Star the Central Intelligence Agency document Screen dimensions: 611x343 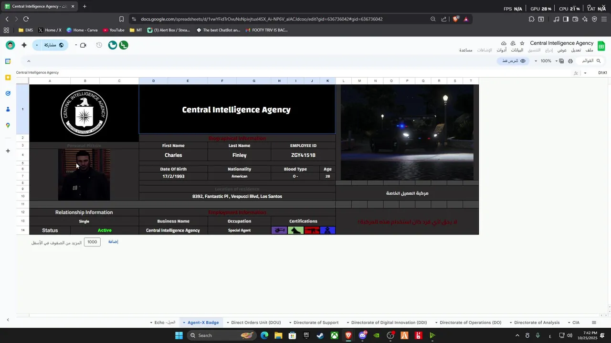pyautogui.click(x=522, y=43)
